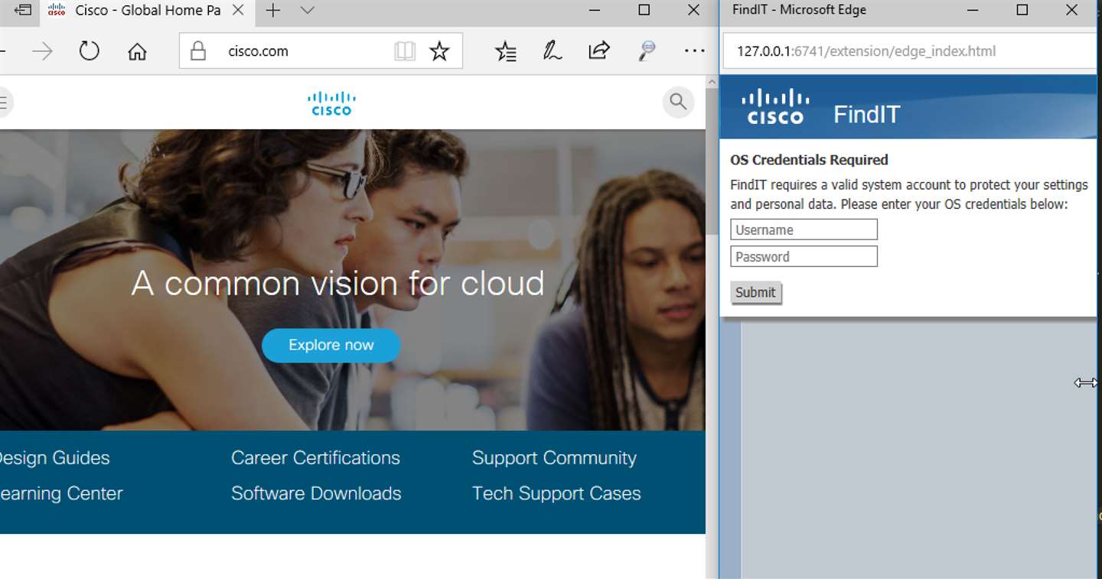Open reading view book icon
This screenshot has height=579, width=1102.
[x=405, y=51]
